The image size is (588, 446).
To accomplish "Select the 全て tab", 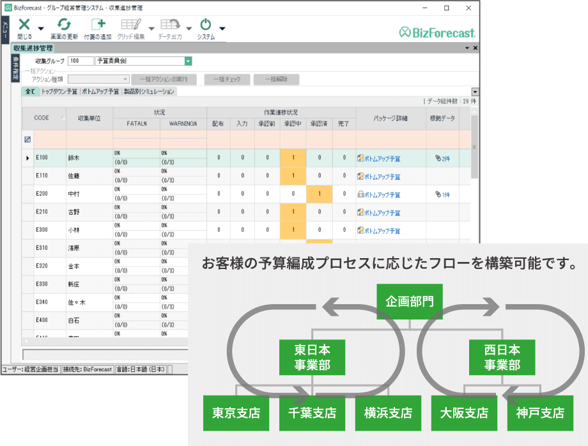I will click(31, 91).
